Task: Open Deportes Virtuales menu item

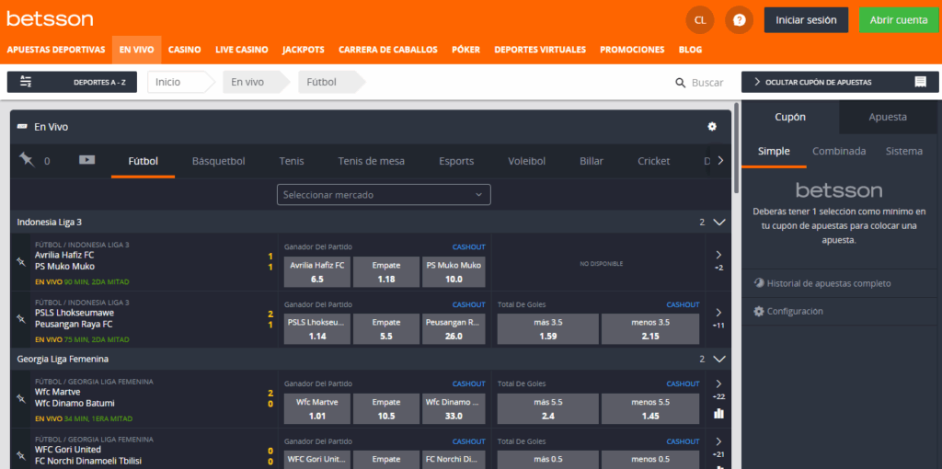Action: point(540,50)
